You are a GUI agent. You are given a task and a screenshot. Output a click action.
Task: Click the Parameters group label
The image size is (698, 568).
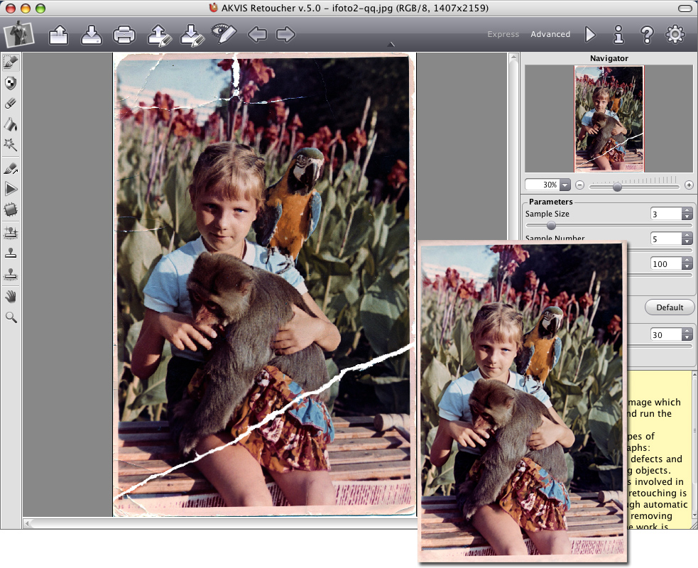tap(550, 202)
